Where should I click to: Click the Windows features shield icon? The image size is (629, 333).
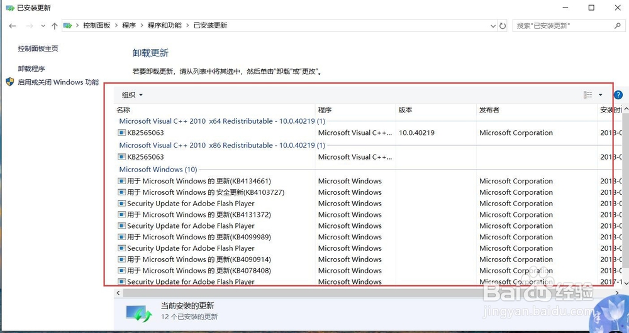click(10, 82)
